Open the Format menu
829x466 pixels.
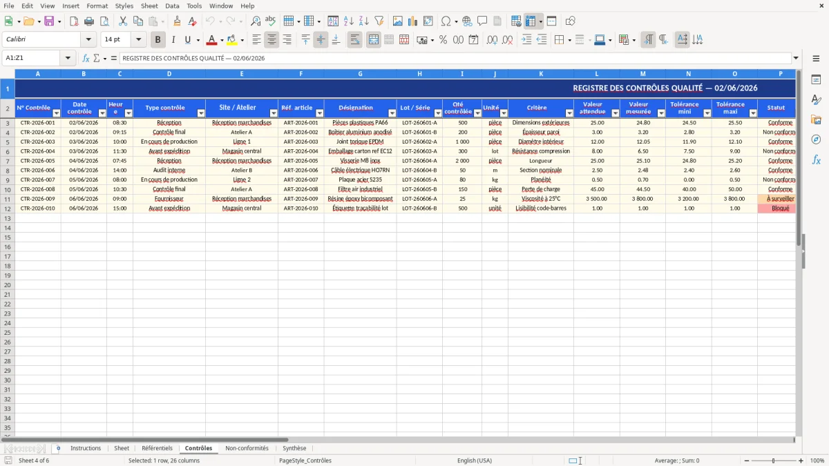[x=97, y=6]
